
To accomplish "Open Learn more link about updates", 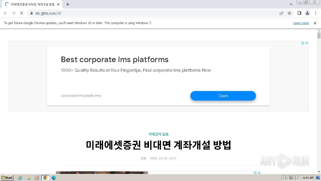I will click(301, 23).
